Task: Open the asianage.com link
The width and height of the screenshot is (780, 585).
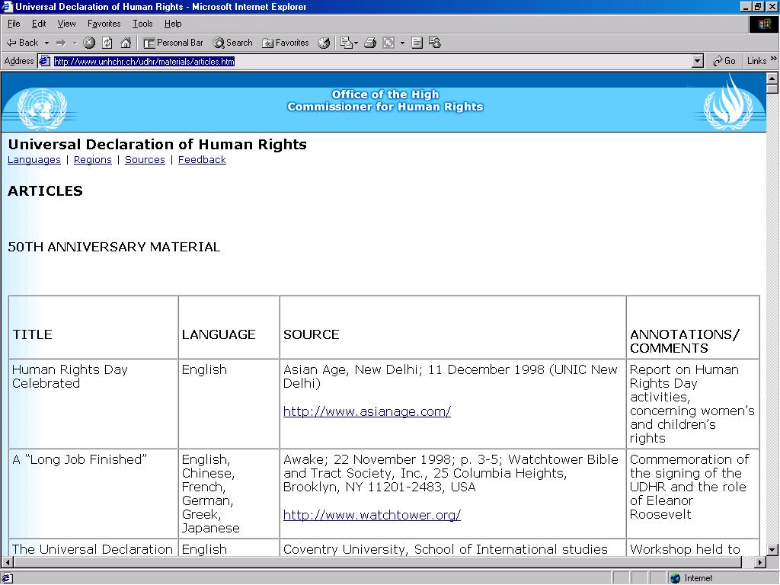Action: pyautogui.click(x=367, y=411)
